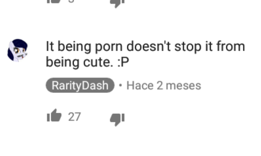Dislike the RarityDash comment
Viewport: 261px width, 156px height.
(x=117, y=120)
